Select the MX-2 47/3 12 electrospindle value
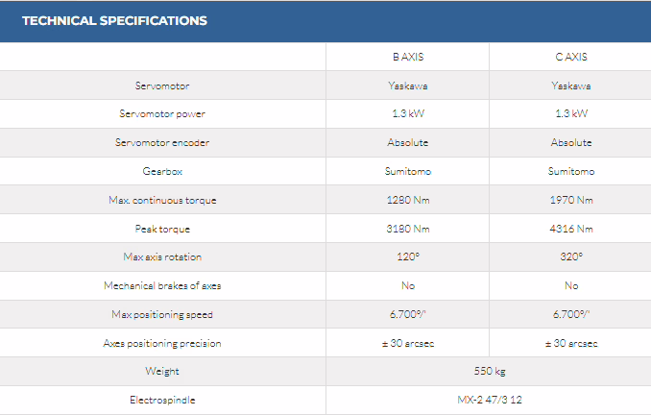 coord(489,400)
